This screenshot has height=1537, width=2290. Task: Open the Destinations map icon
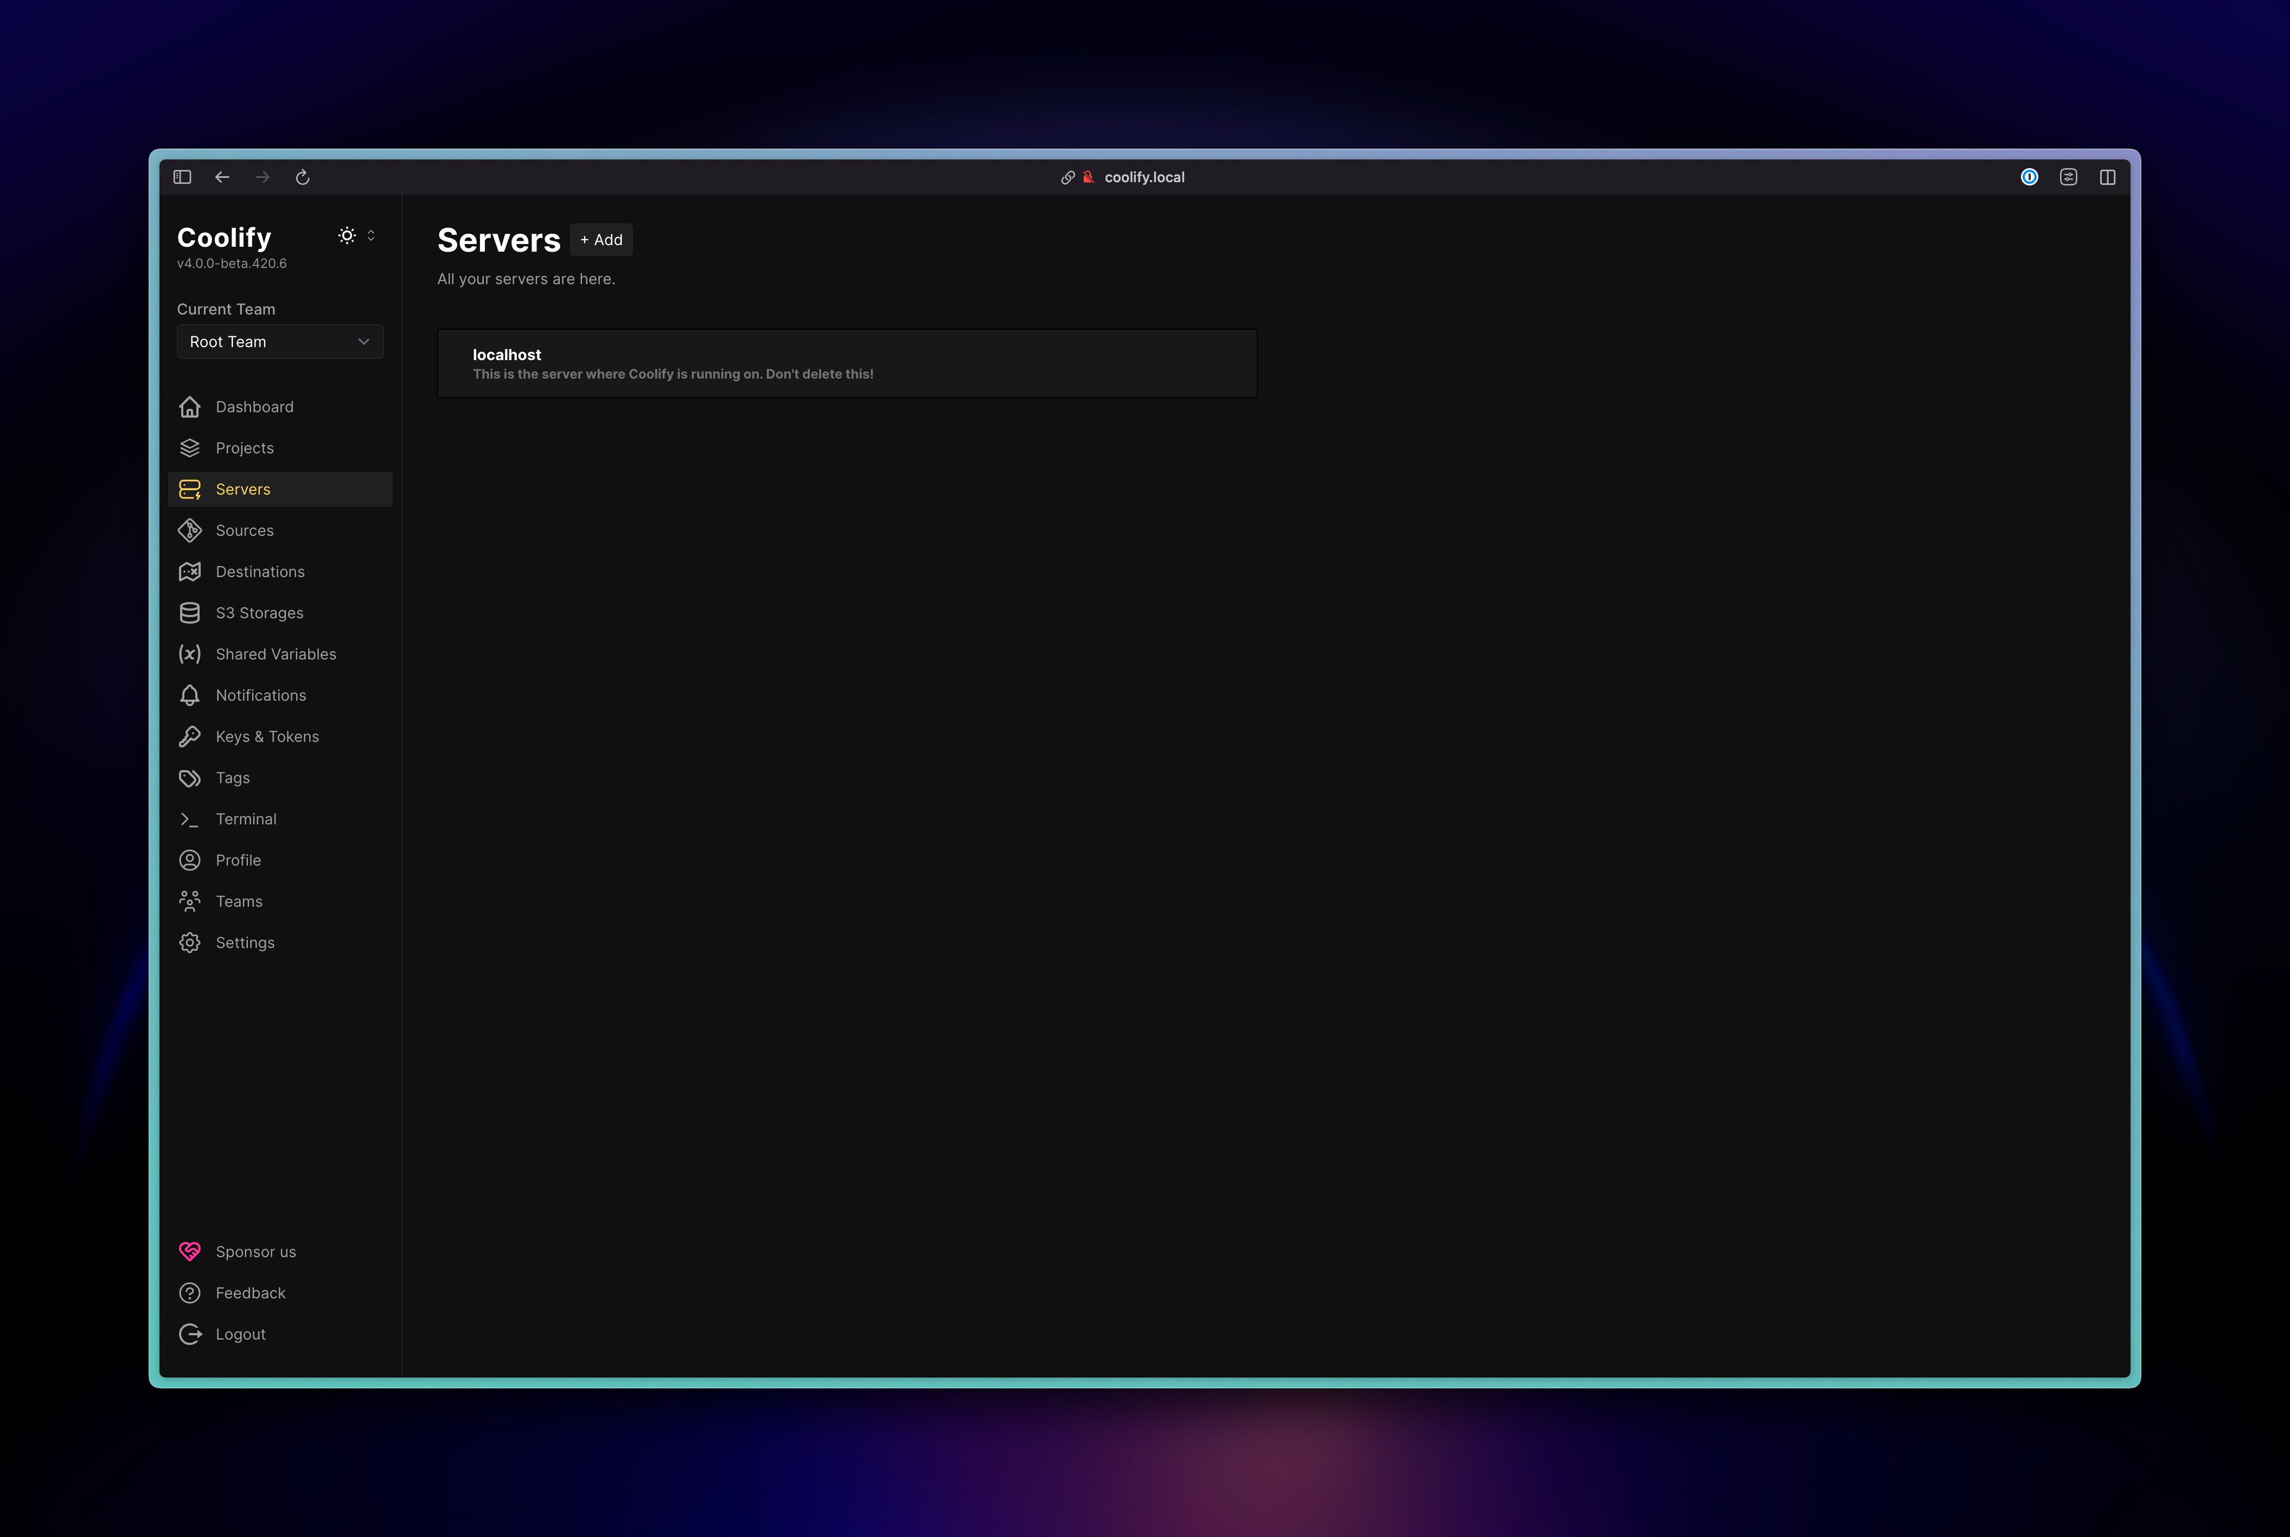[189, 572]
